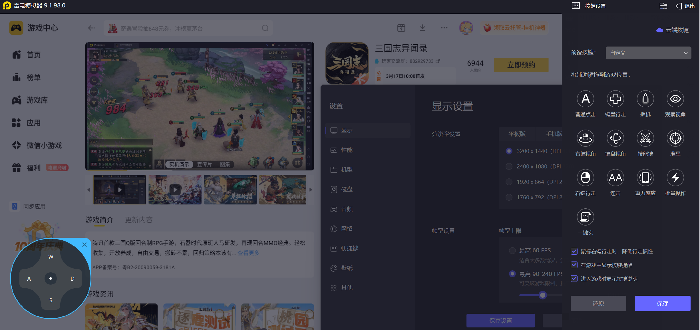Uncheck 鼠标右键行走时降低行走惯性 checkbox
The width and height of the screenshot is (700, 330).
[x=574, y=251]
